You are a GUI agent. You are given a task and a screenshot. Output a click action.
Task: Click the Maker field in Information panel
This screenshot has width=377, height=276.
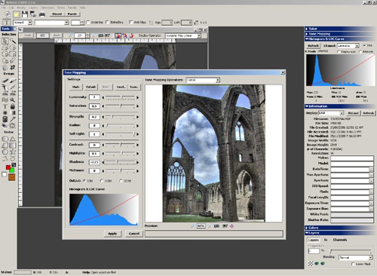click(x=352, y=158)
